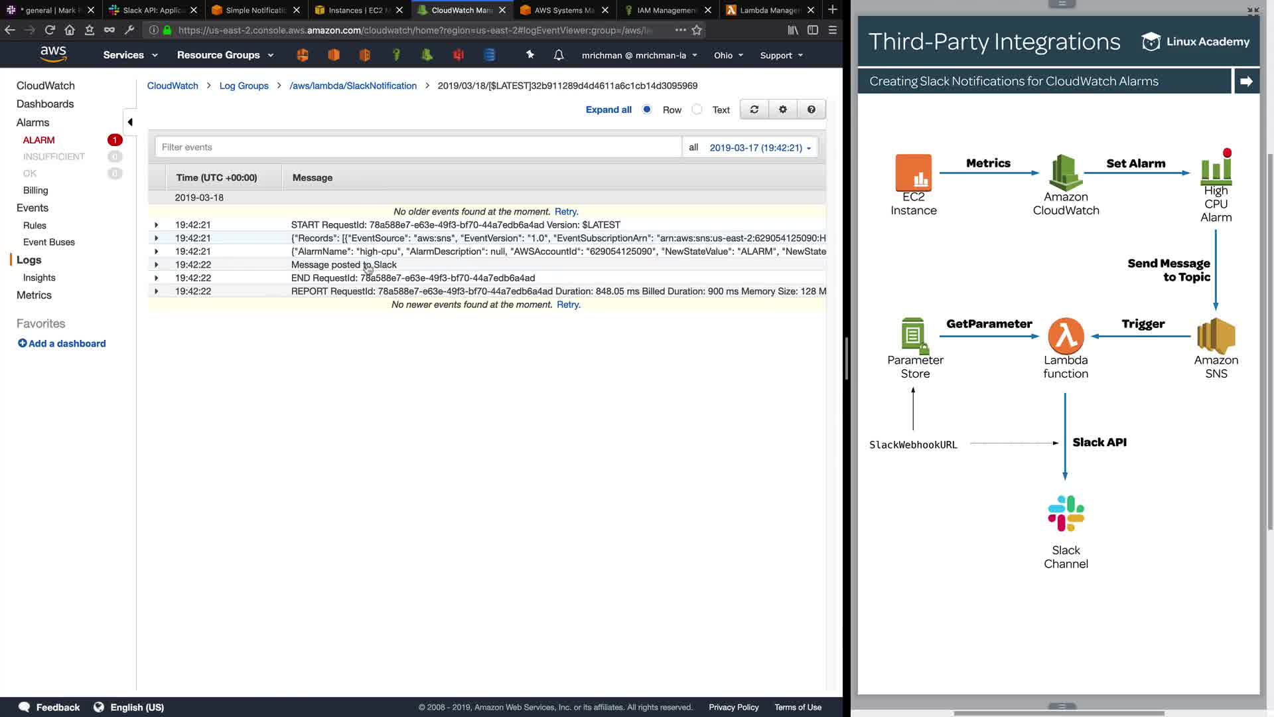Collapse the CloudWatch sidebar with arrow
Viewport: 1274px width, 717px height.
(130, 122)
